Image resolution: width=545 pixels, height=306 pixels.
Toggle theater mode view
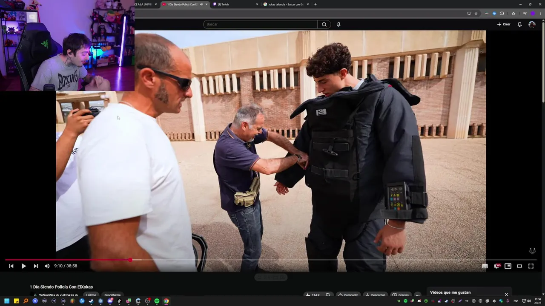point(519,266)
